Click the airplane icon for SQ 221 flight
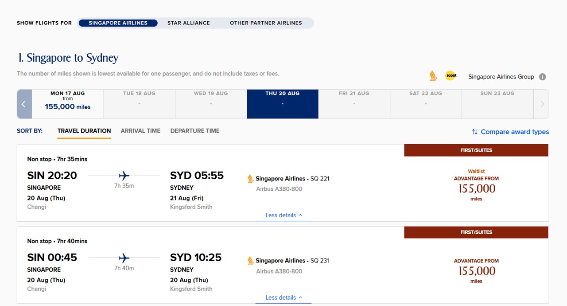 click(x=124, y=176)
